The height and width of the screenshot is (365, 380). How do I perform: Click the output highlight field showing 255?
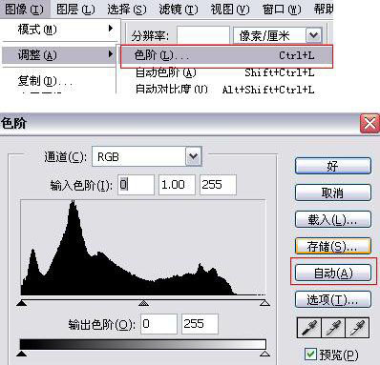(x=200, y=324)
